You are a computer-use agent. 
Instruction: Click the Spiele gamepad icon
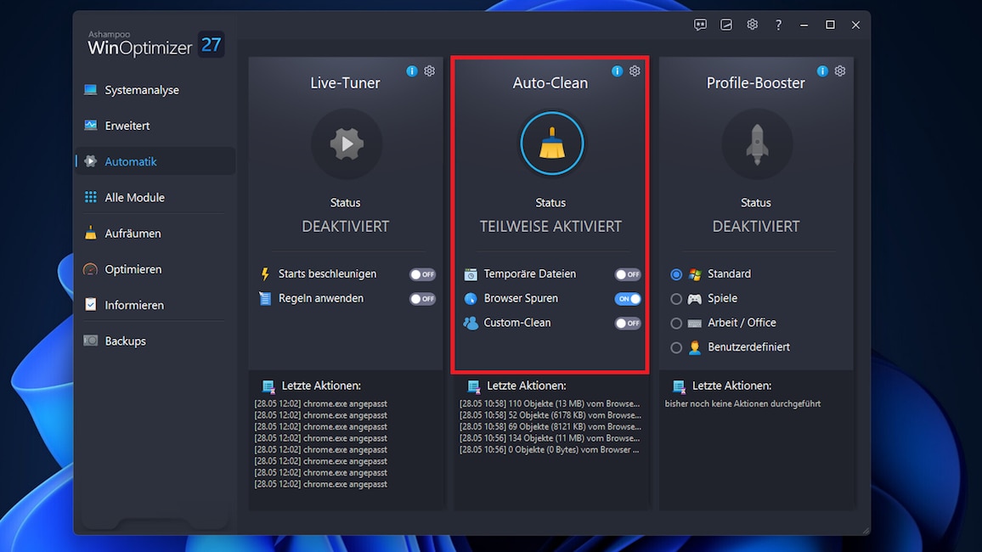(x=695, y=299)
